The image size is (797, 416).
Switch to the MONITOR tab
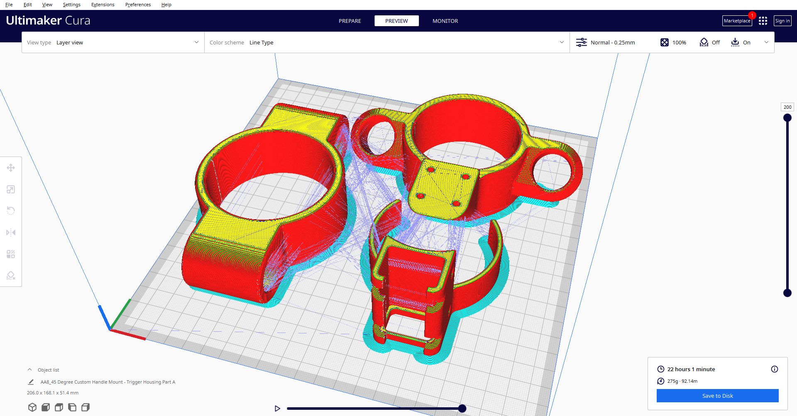pyautogui.click(x=445, y=21)
